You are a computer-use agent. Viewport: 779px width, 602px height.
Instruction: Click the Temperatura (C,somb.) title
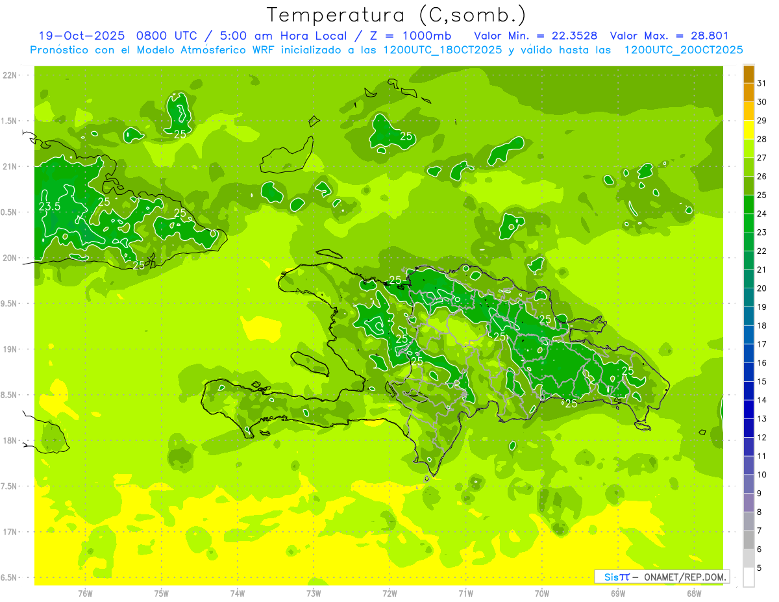[396, 15]
